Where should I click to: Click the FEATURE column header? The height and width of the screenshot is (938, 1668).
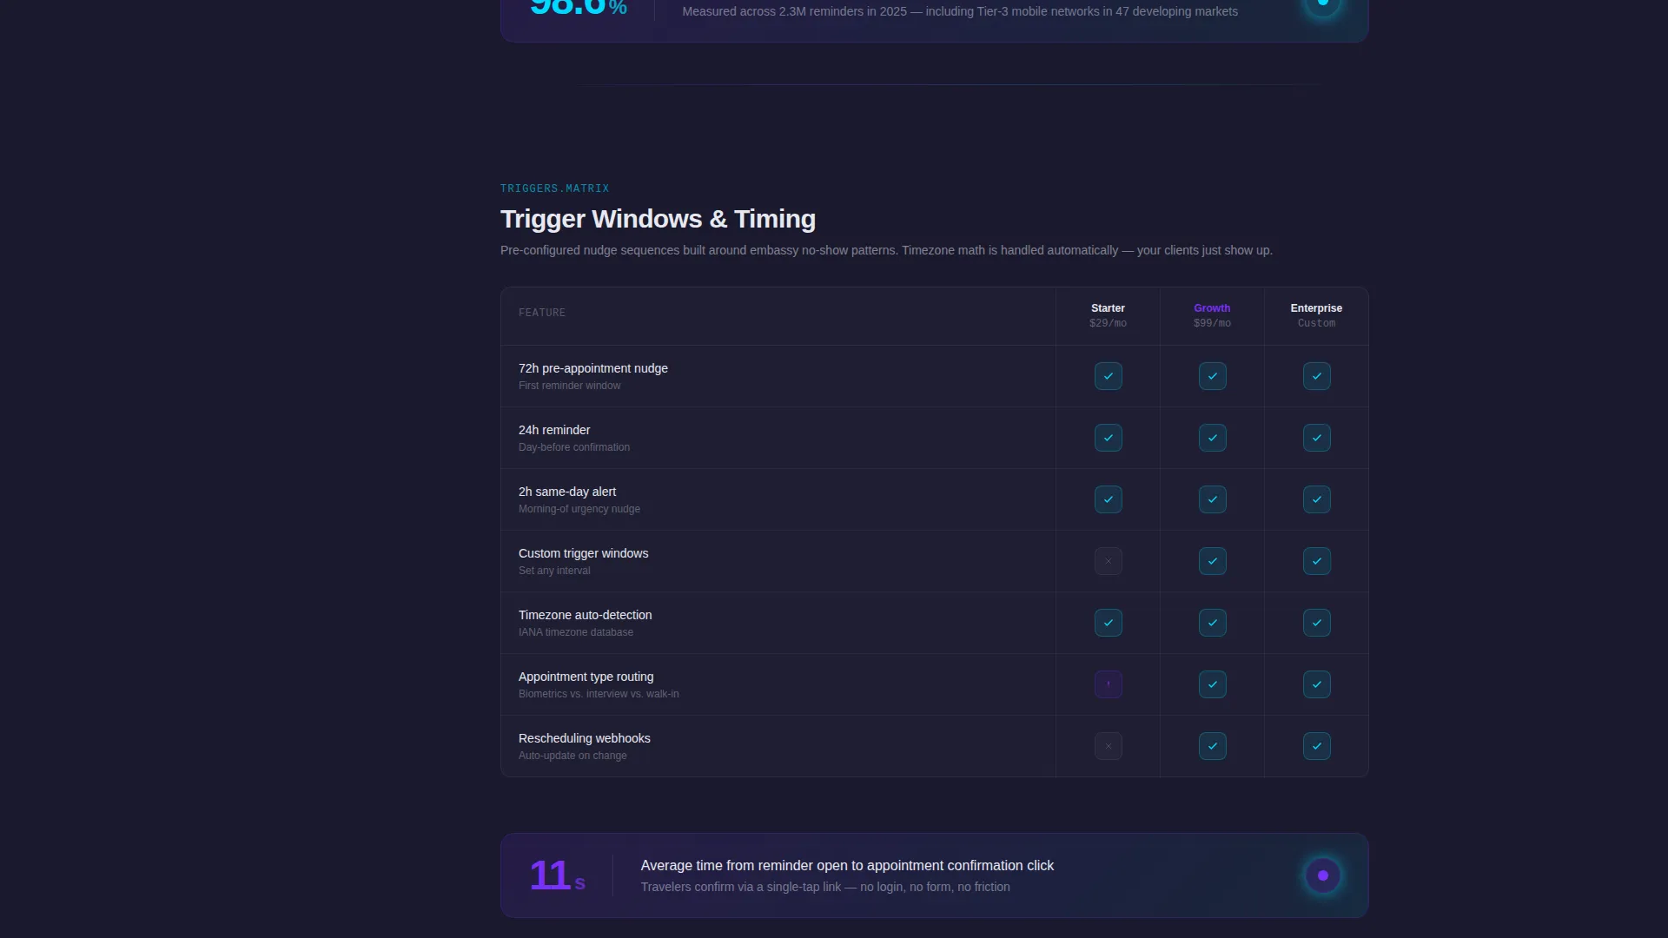[x=542, y=313]
